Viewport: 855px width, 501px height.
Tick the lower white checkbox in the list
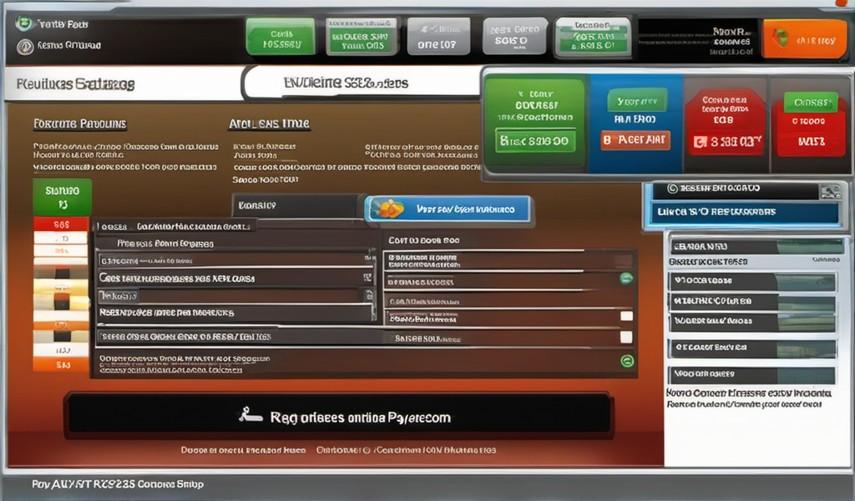[626, 337]
